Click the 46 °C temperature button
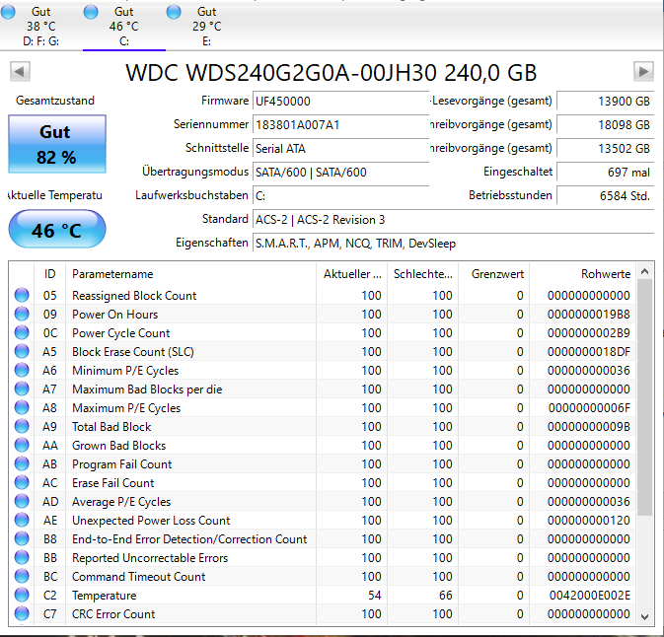Image resolution: width=664 pixels, height=637 pixels. pos(57,230)
